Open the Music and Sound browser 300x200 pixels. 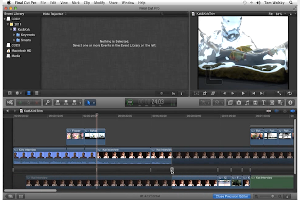pyautogui.click(x=247, y=103)
